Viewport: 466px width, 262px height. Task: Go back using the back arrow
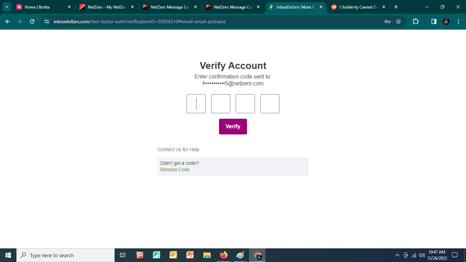pos(8,21)
